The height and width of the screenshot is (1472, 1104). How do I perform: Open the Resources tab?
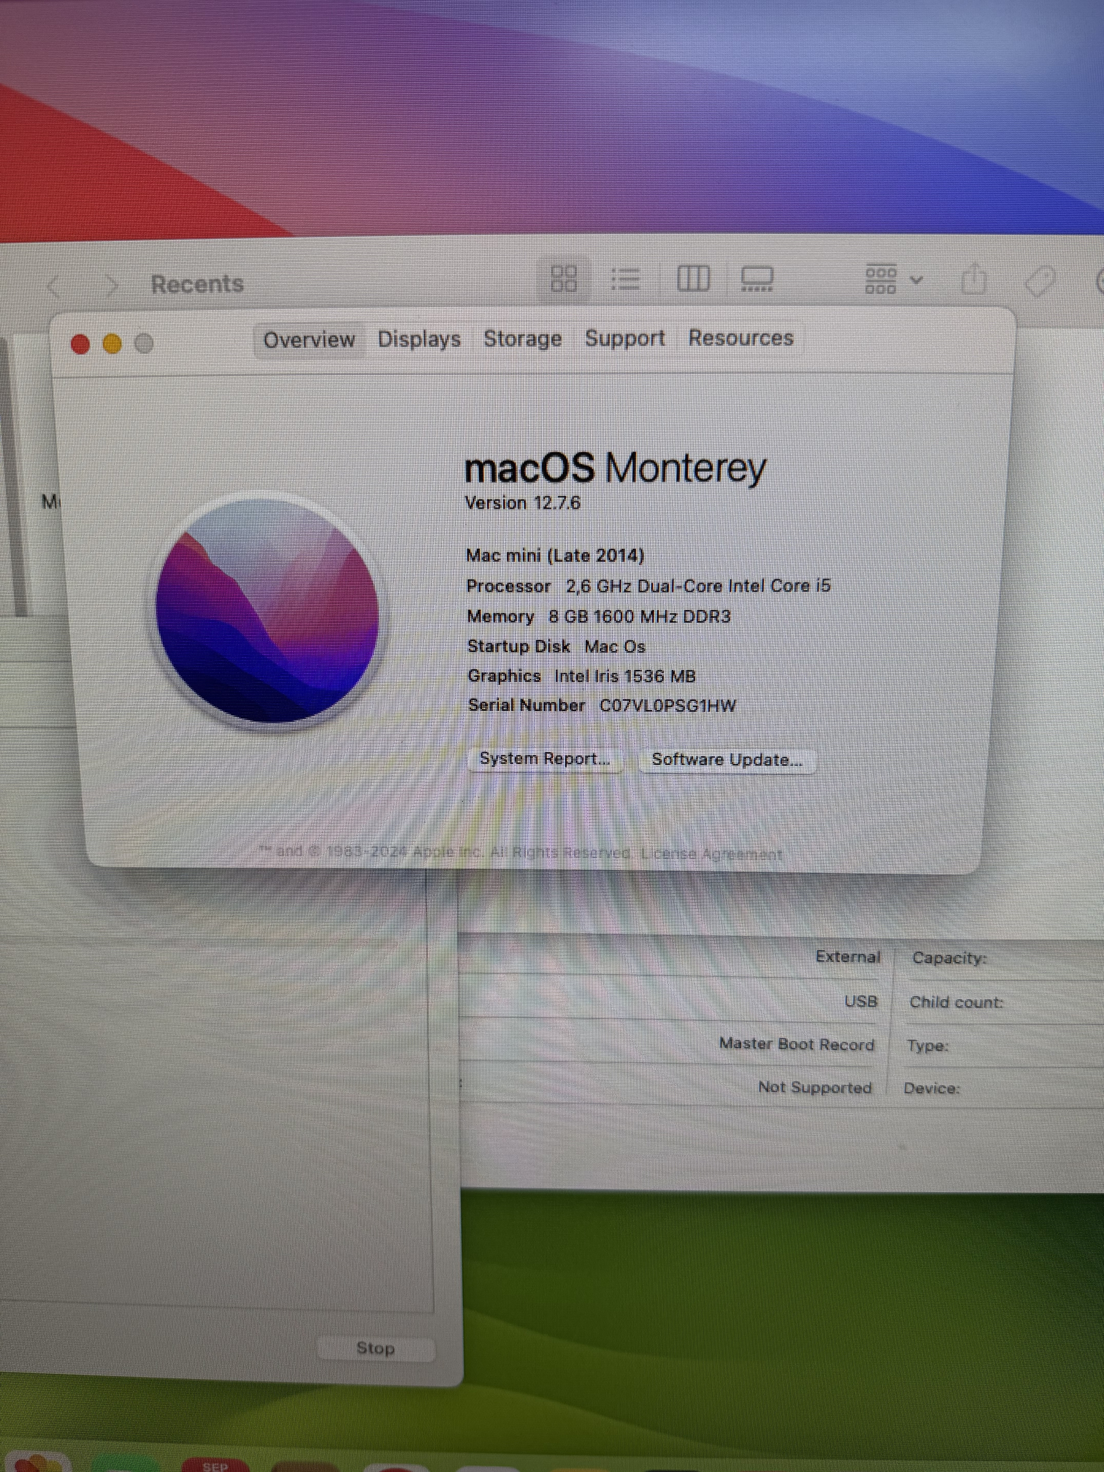(x=741, y=338)
